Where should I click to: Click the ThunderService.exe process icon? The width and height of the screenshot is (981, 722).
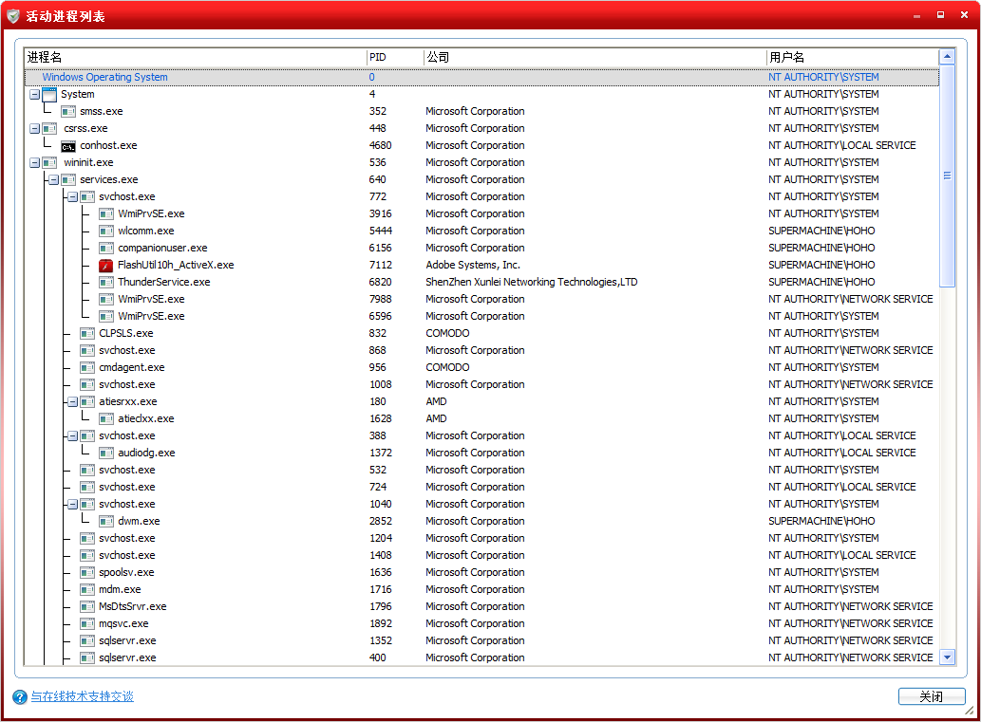pos(105,282)
